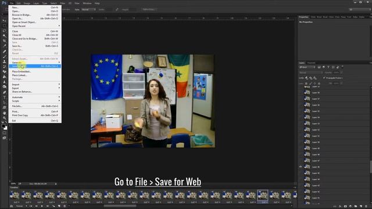This screenshot has height=209, width=372.
Task: Jump to the first animation frame
Action: pos(31,206)
